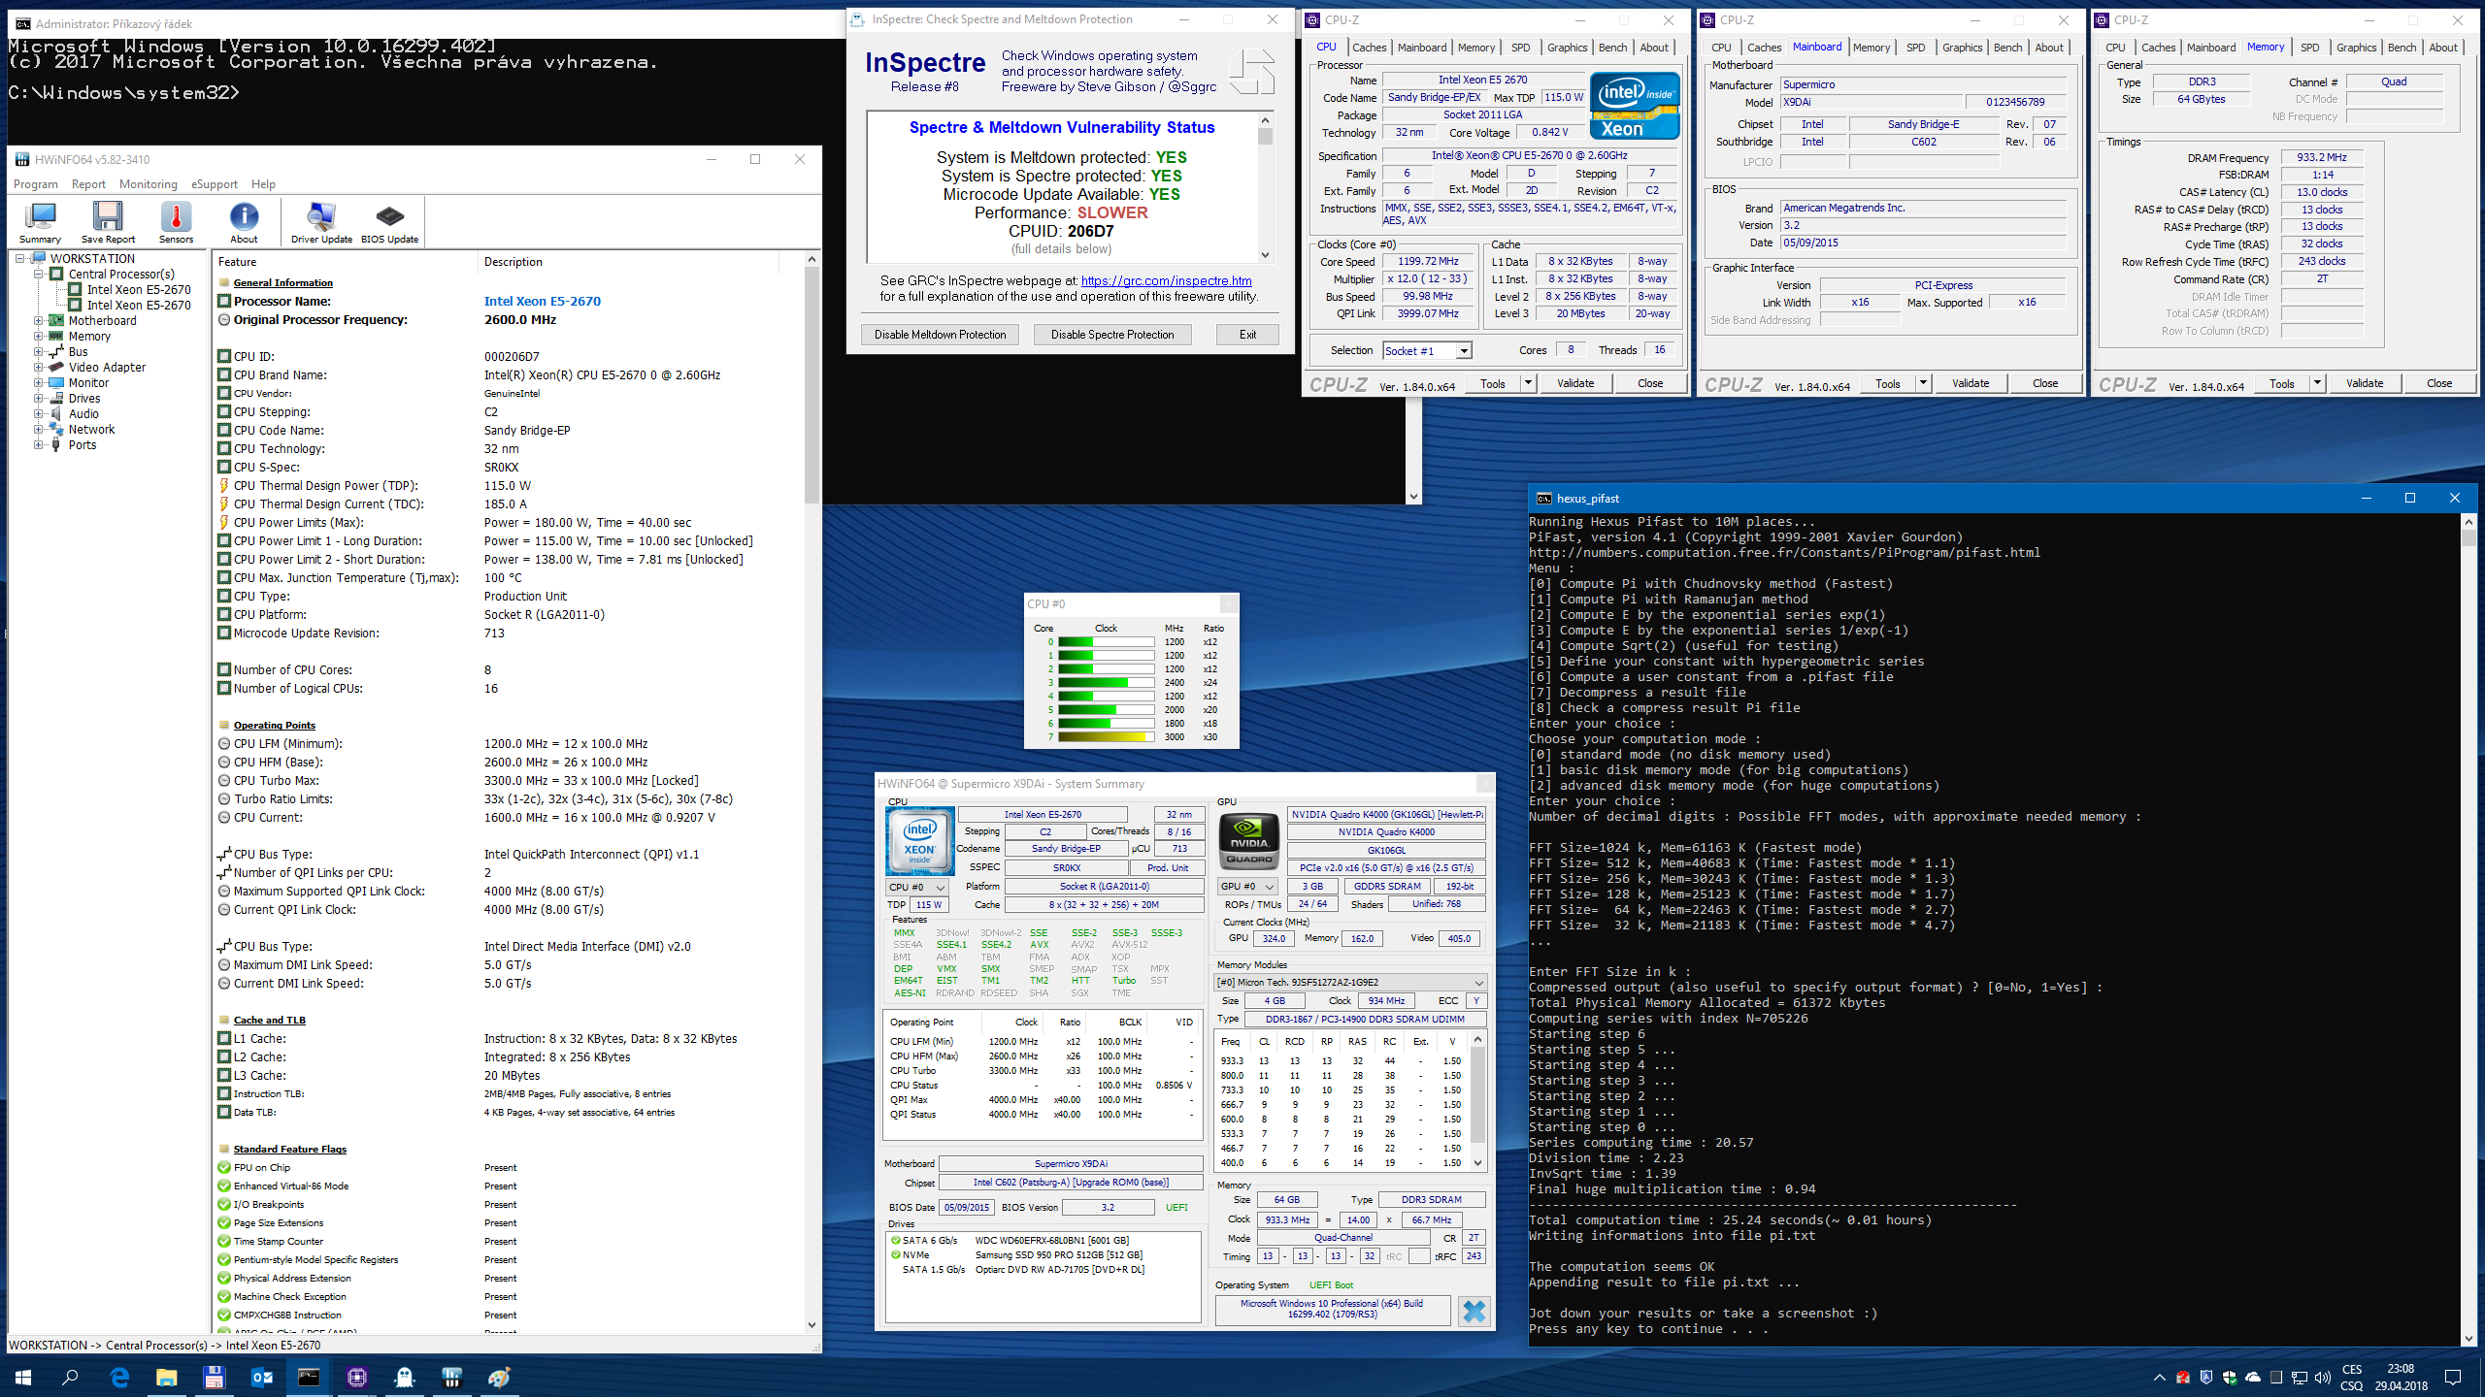The image size is (2485, 1397).
Task: Open the Program menu in HWiNFO64
Action: [x=36, y=184]
